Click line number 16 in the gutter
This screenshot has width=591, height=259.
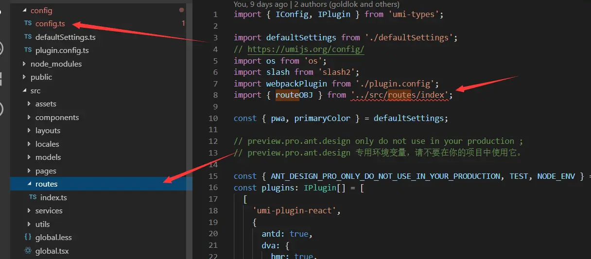tap(213, 188)
